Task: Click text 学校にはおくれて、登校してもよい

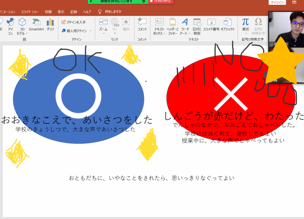Action: (231, 133)
